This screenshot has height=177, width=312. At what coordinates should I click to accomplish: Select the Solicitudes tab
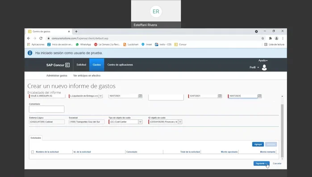36,138
